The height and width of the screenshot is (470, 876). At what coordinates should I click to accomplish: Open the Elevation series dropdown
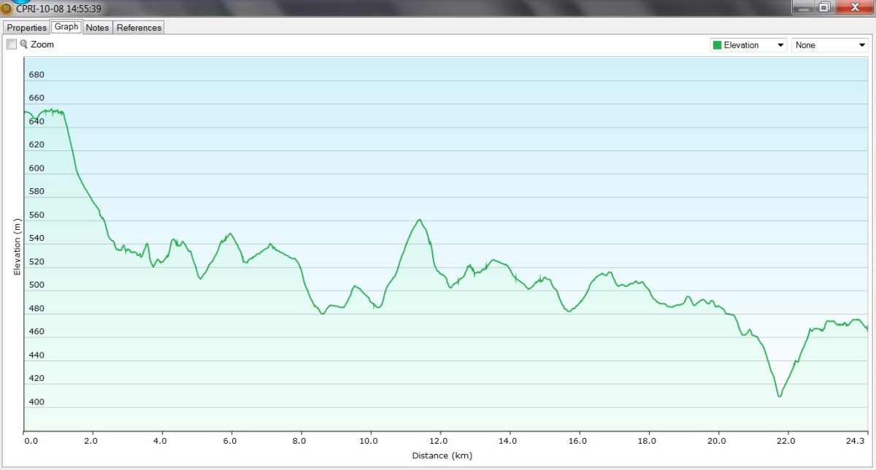pos(748,45)
